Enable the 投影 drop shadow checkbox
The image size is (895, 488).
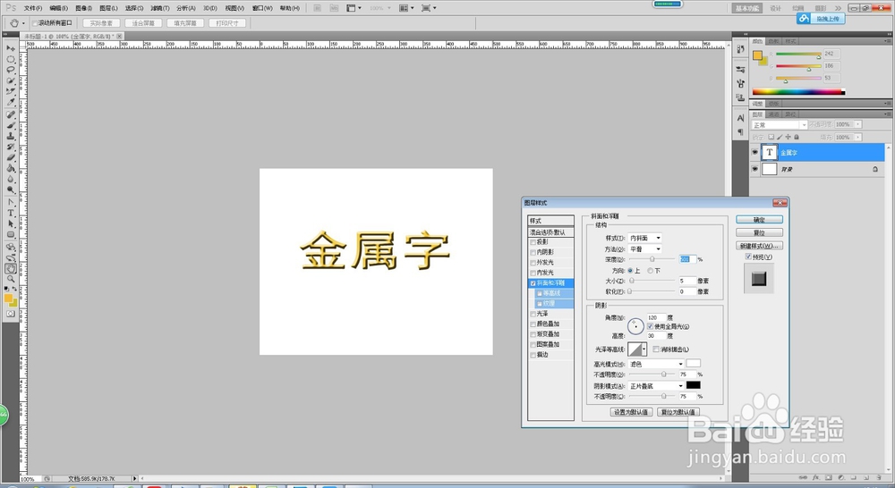coord(533,241)
